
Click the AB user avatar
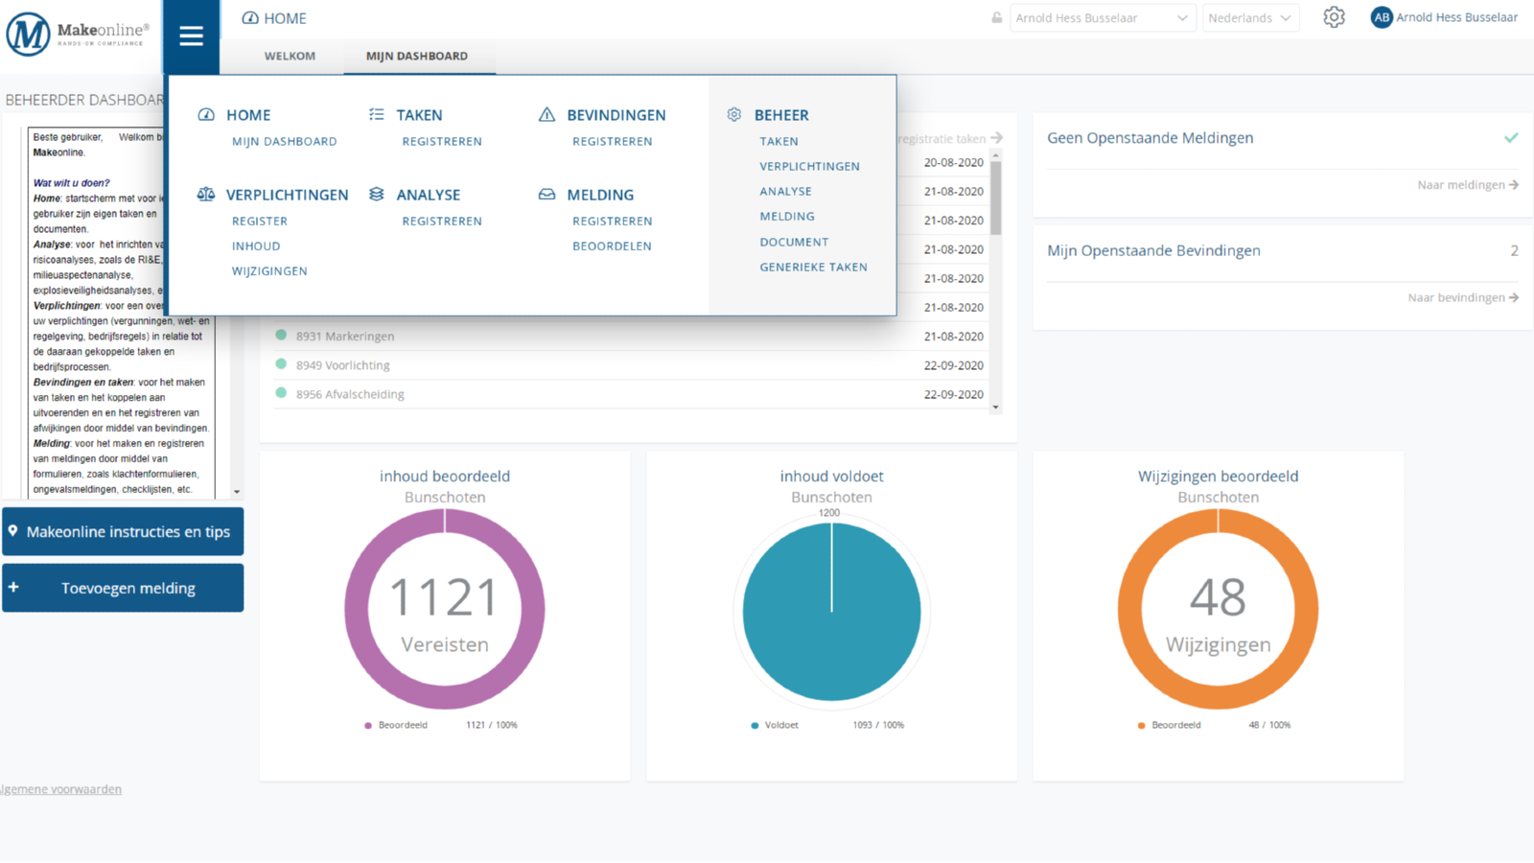pos(1382,17)
